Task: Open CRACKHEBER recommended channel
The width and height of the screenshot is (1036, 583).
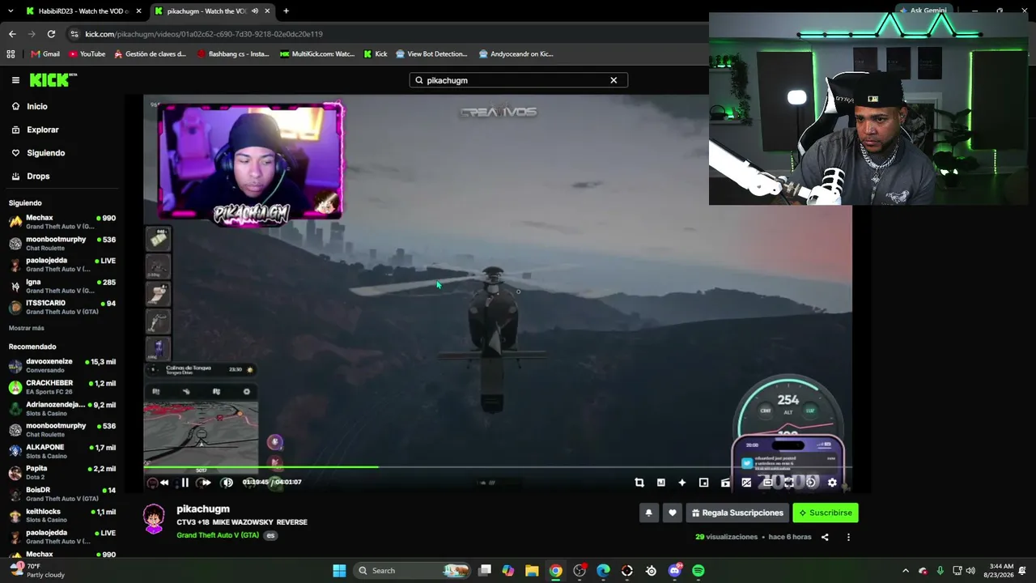Action: pyautogui.click(x=62, y=387)
